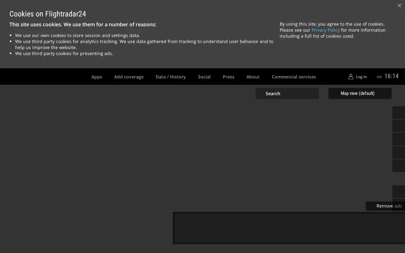The image size is (405, 253).
Task: Select the Social menu item
Action: point(204,77)
